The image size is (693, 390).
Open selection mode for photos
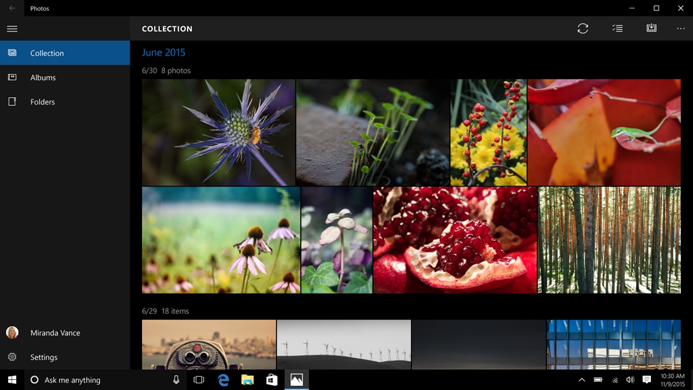pos(617,28)
